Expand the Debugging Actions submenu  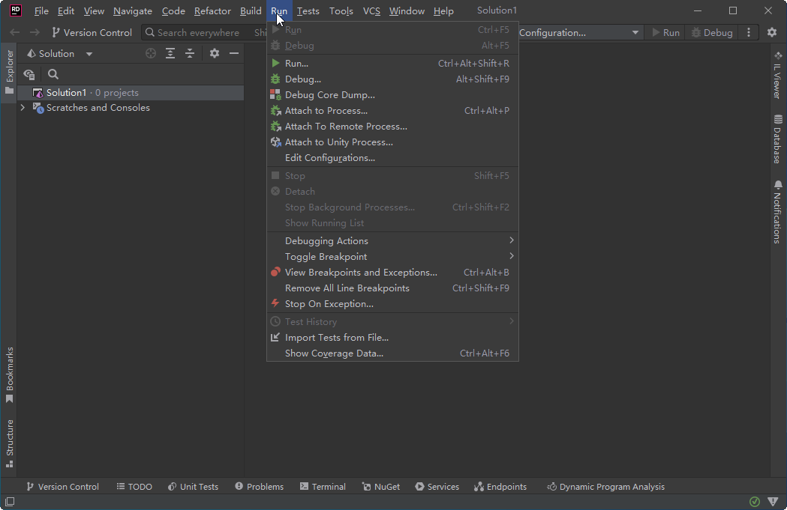click(392, 241)
